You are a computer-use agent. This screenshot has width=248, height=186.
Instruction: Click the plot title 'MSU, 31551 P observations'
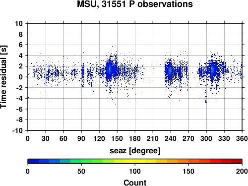click(135, 4)
